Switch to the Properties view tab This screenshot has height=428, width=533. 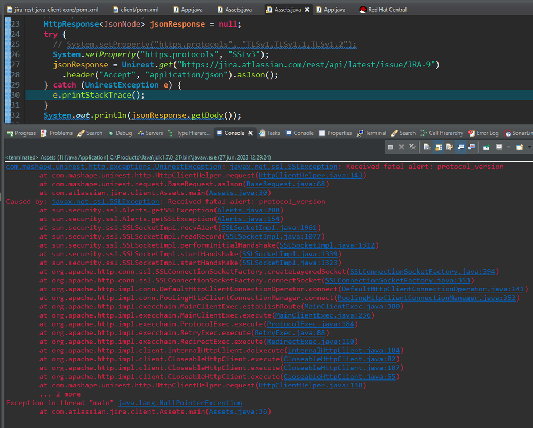pyautogui.click(x=335, y=133)
